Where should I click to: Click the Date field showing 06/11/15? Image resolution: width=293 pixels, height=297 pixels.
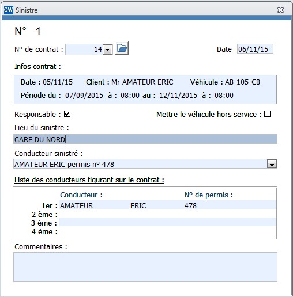[x=255, y=49]
